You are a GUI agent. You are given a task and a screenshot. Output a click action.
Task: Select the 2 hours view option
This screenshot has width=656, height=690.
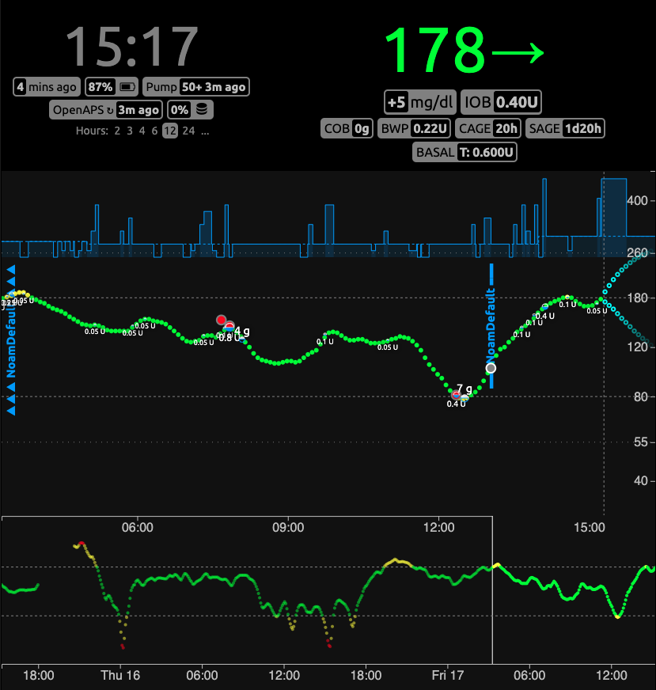click(x=117, y=131)
